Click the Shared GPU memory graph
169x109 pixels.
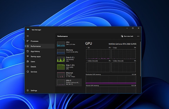(111, 90)
